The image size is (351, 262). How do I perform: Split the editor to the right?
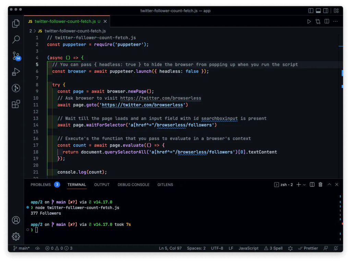click(327, 22)
